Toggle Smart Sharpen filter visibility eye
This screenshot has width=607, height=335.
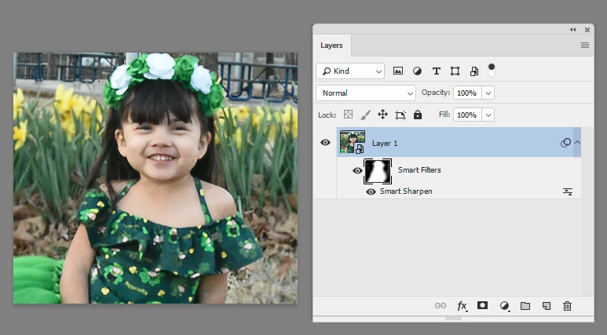pyautogui.click(x=371, y=191)
